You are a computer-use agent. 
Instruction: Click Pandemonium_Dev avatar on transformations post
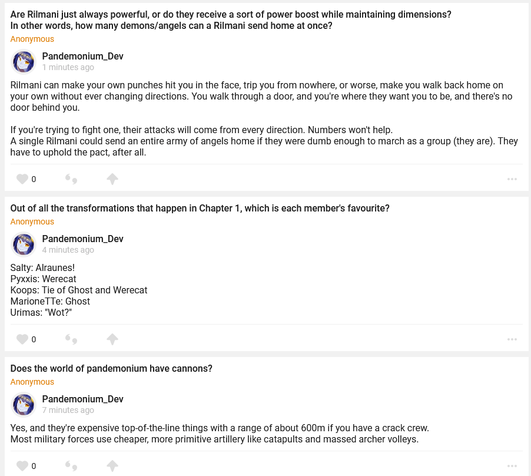click(x=24, y=244)
